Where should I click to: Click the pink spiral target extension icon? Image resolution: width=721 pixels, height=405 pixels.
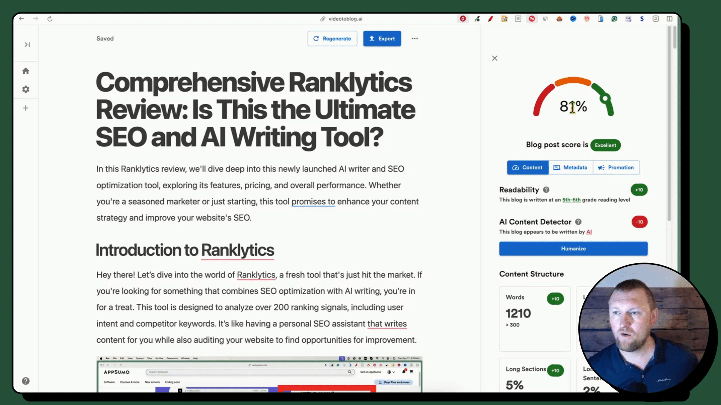tap(587, 19)
